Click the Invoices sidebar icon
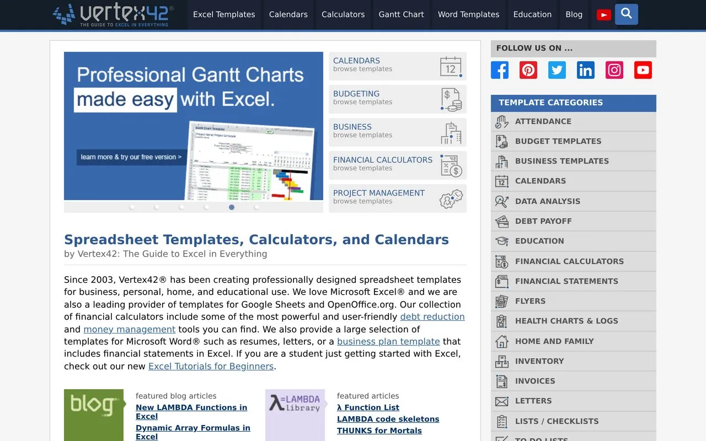This screenshot has width=706, height=441. 502,381
